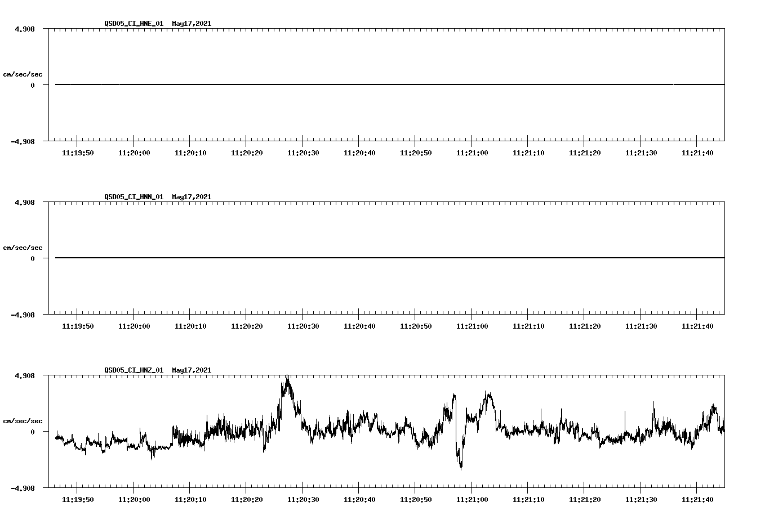The image size is (765, 520).
Task: Select the May17,2021 date label on bottom plot
Action: [x=192, y=370]
